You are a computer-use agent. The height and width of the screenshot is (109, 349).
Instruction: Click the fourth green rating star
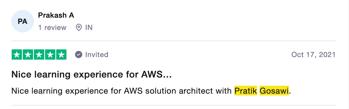[x=50, y=54]
